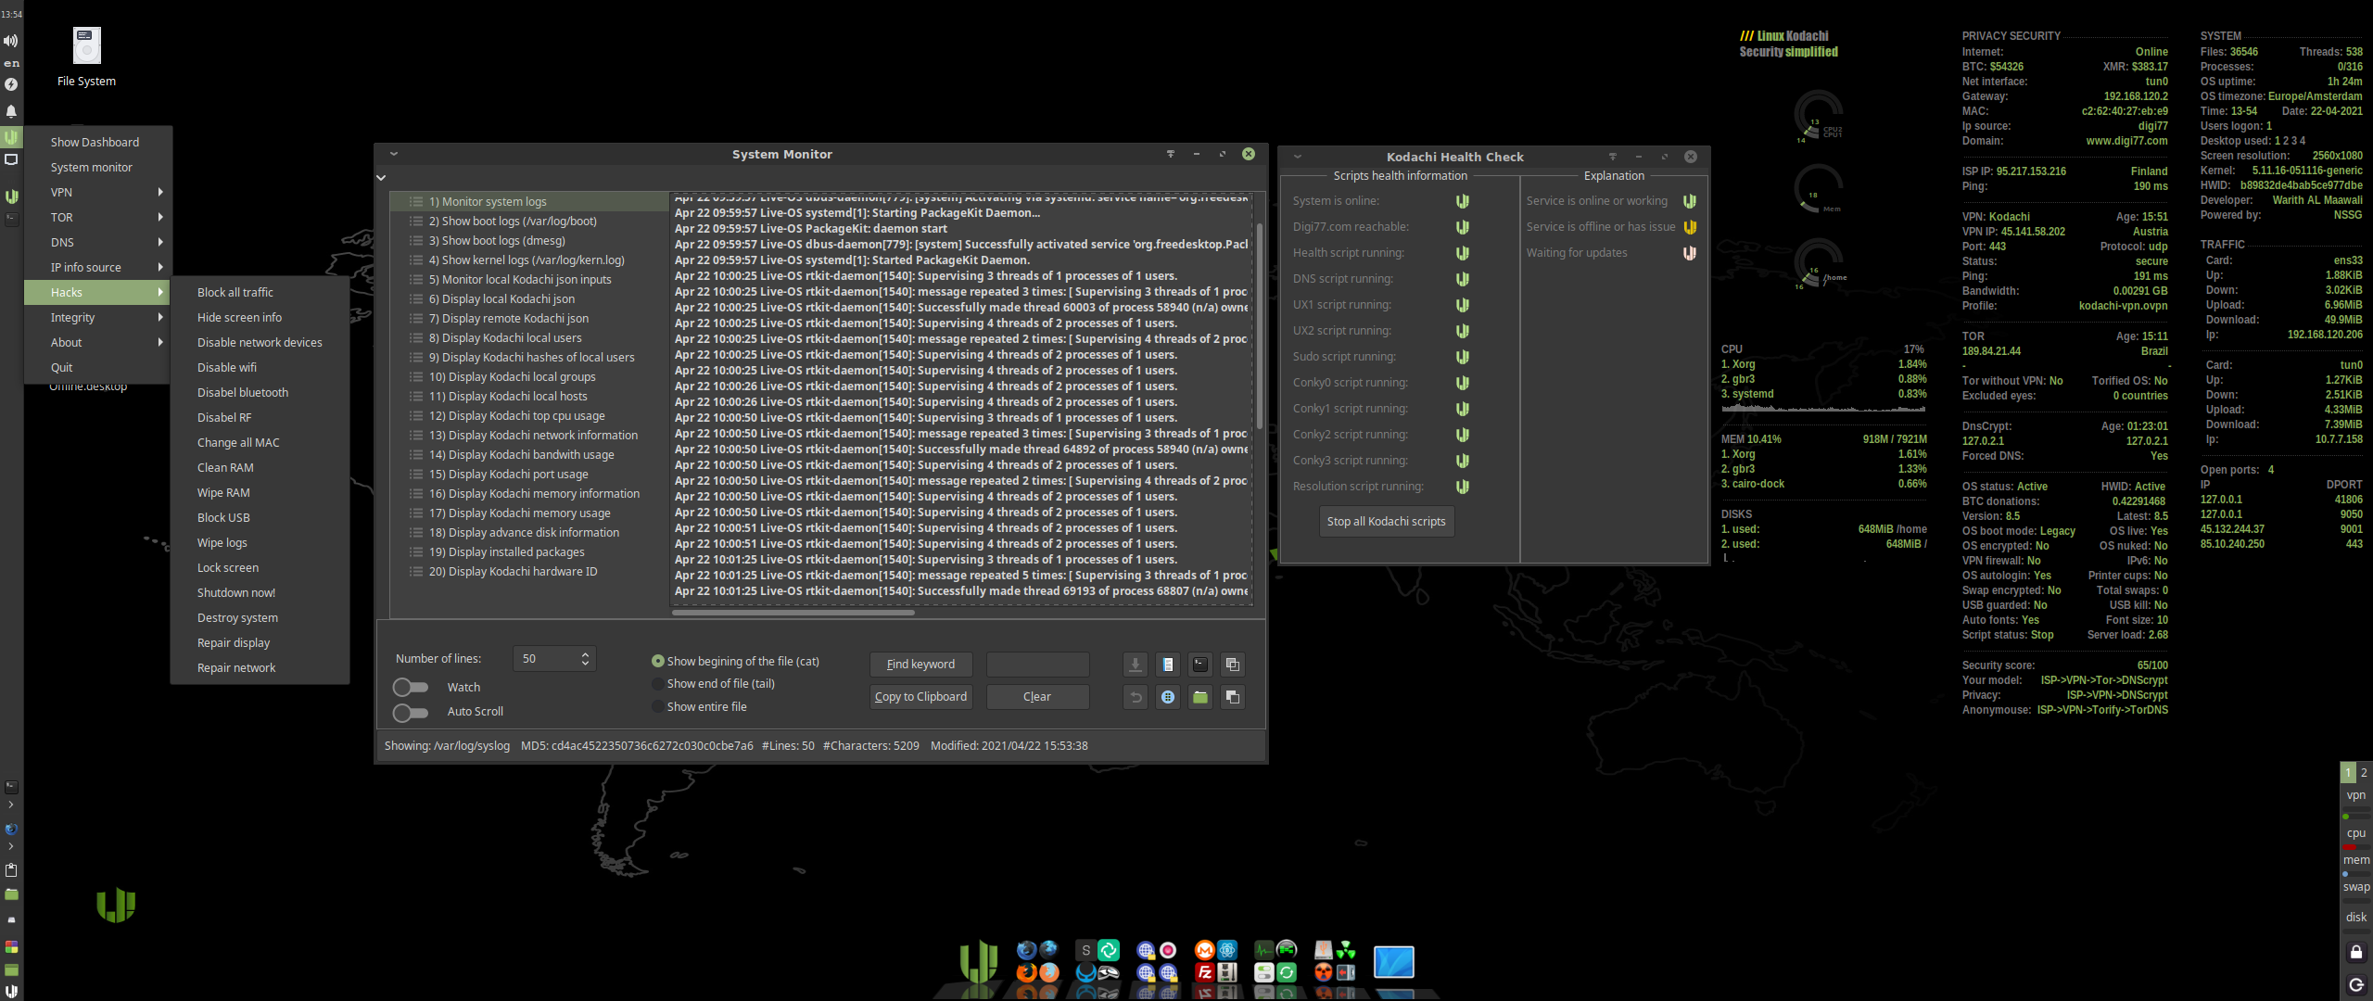Launch FileZilla from the bottom dock
Viewport: 2373px width, 1001px height.
pyautogui.click(x=1205, y=972)
